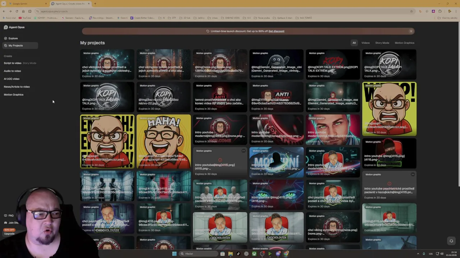Open Explore in the sidebar
This screenshot has width=460, height=258.
pyautogui.click(x=11, y=38)
